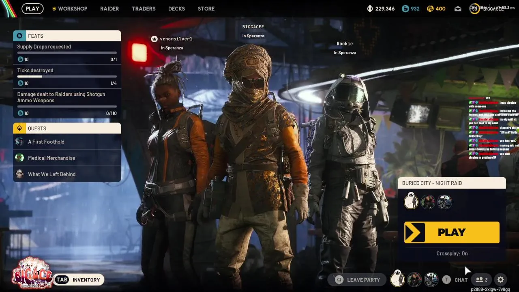The width and height of the screenshot is (519, 292).
Task: Select the top PLAY pill tab
Action: tap(32, 9)
